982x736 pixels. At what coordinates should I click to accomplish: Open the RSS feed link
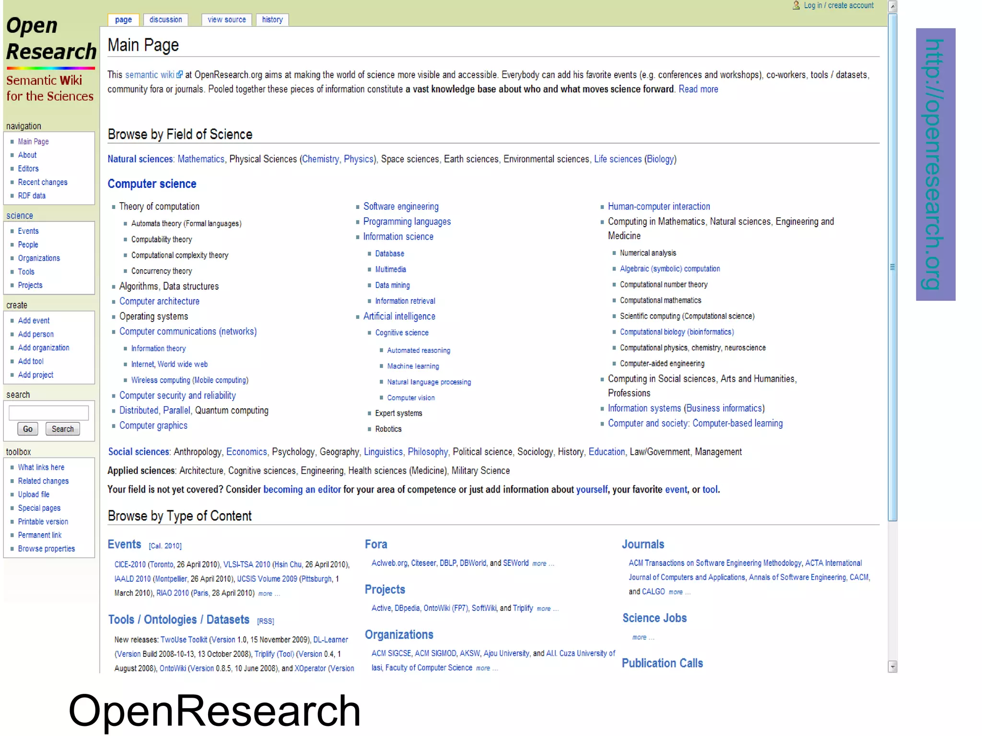pyautogui.click(x=265, y=621)
